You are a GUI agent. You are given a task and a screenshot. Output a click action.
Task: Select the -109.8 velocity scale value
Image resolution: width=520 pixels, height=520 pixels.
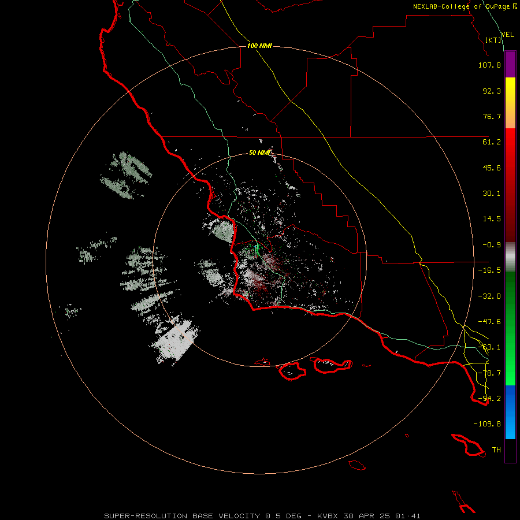point(487,424)
